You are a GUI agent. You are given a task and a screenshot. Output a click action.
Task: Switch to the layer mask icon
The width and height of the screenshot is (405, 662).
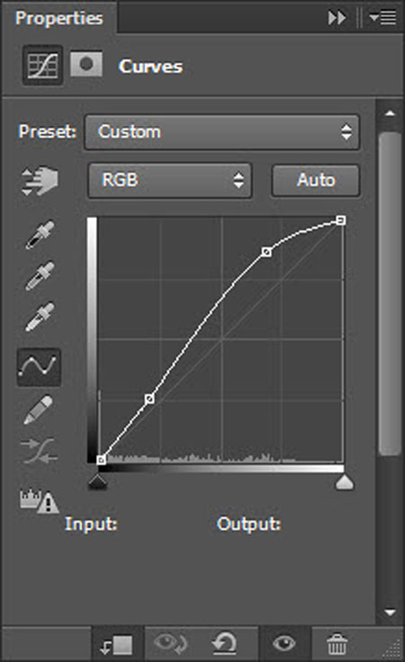(x=86, y=65)
